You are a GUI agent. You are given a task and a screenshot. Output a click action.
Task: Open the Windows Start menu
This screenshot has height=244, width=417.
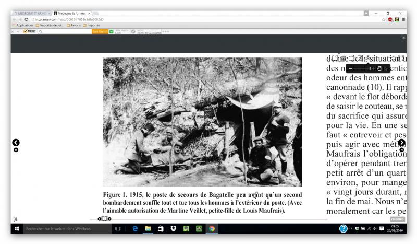[x=17, y=229]
